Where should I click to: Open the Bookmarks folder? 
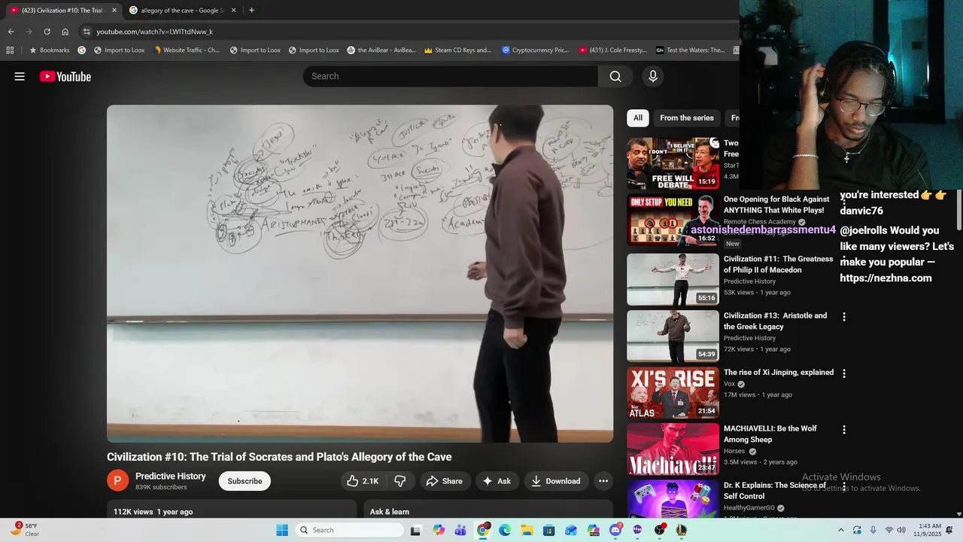click(x=49, y=50)
